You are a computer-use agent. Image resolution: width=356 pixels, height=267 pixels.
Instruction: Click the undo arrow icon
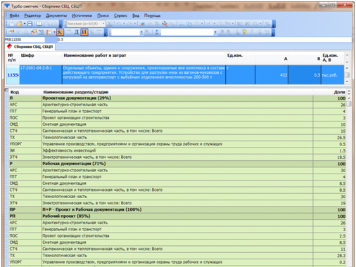tap(118, 24)
